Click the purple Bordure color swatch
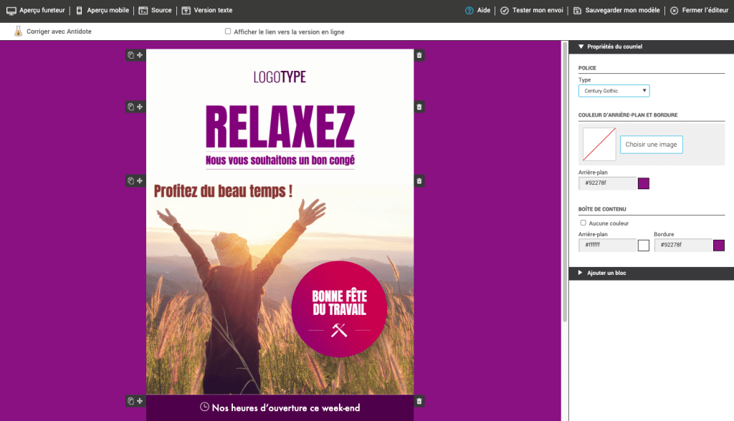 tap(719, 246)
